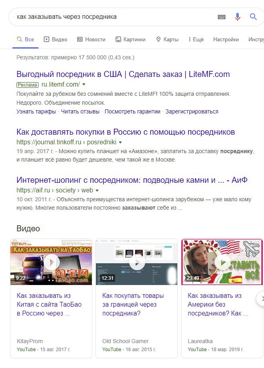Open the on-screen keyboard icon
Image resolution: width=264 pixels, height=368 pixels.
click(x=221, y=17)
